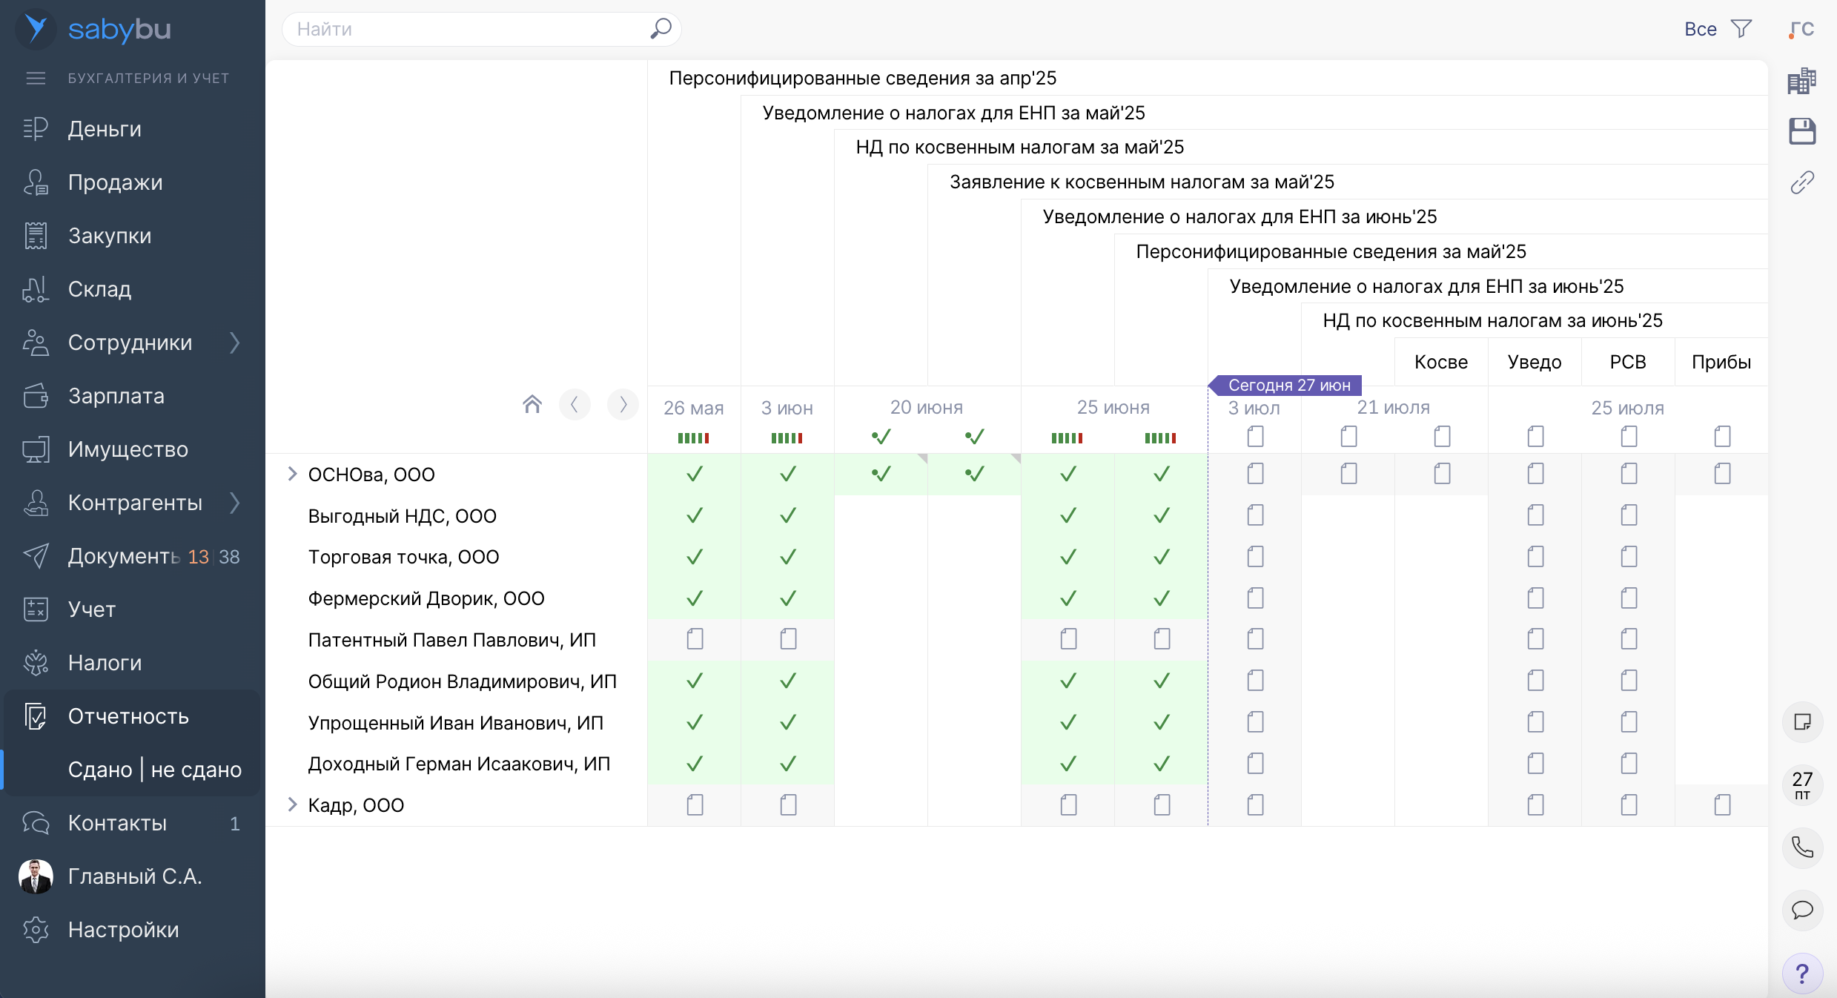Click the save diskette icon on the right panel
The width and height of the screenshot is (1837, 998).
(1801, 131)
